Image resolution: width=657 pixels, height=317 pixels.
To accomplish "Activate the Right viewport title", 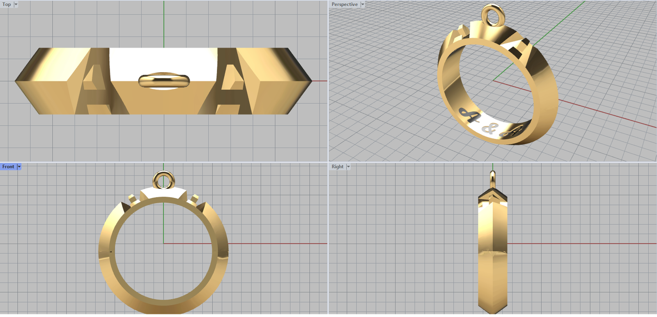I will pos(338,167).
